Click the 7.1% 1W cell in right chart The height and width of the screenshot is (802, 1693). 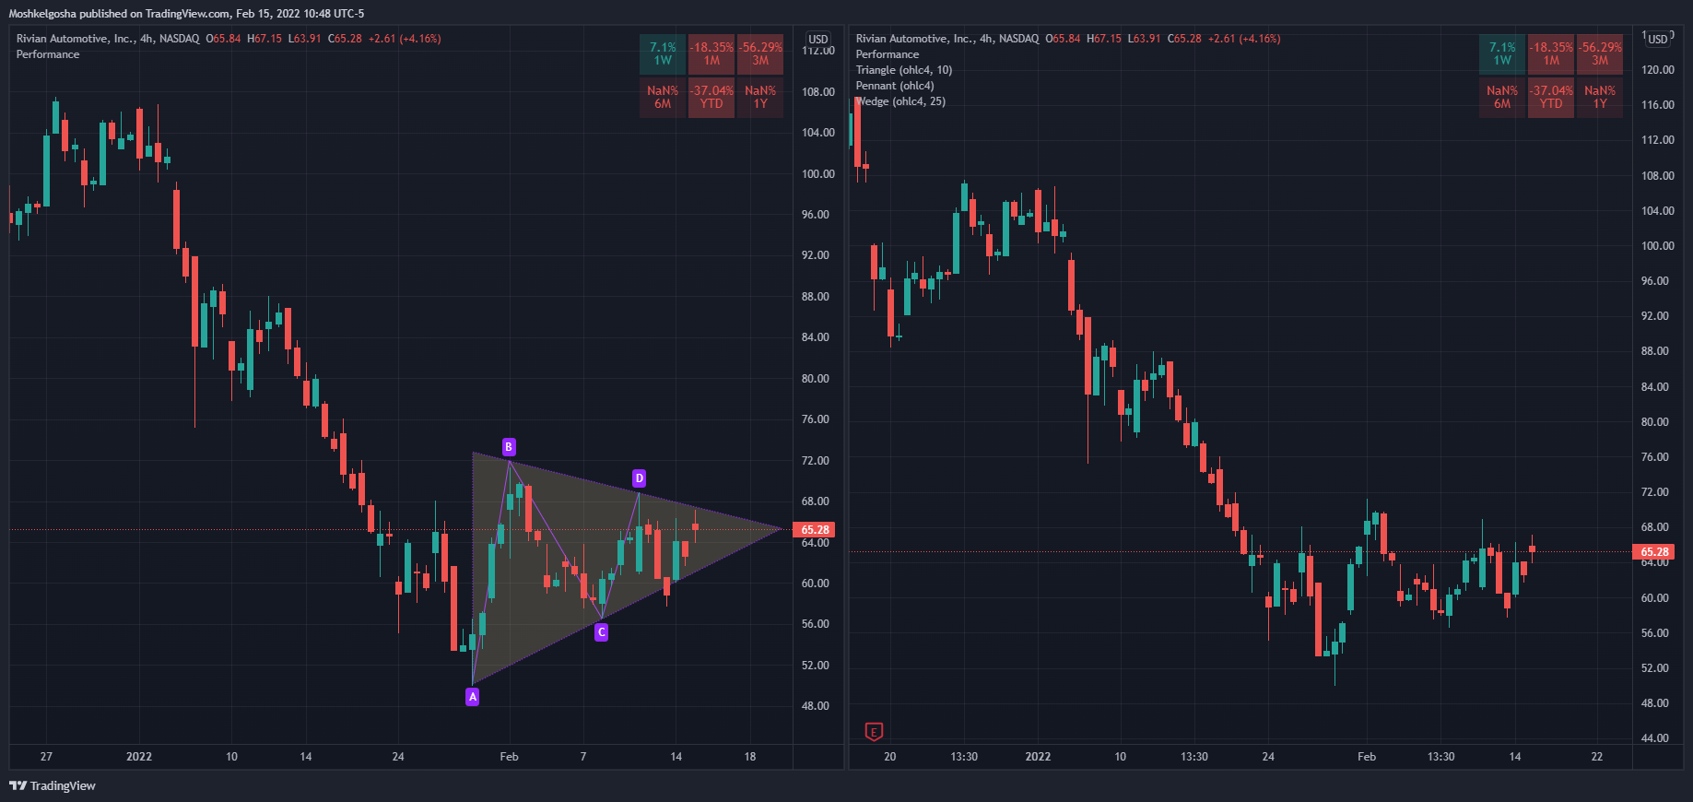[x=1502, y=53]
